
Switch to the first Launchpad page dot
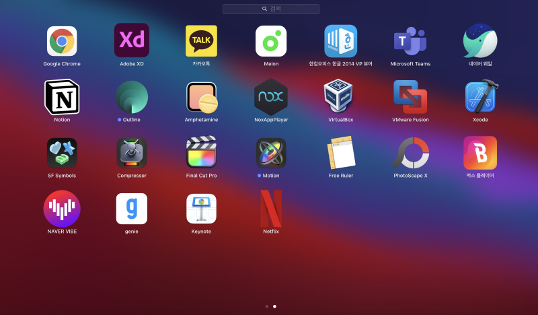[x=267, y=306]
